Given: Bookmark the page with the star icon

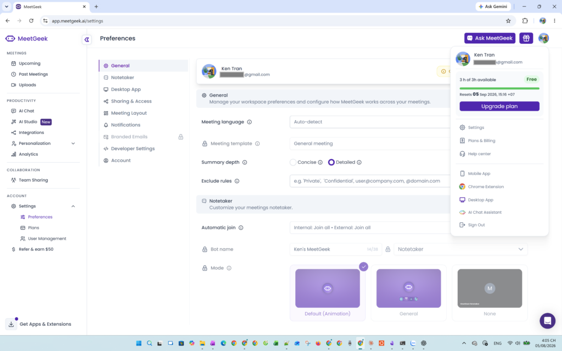Looking at the screenshot, I should point(508,21).
